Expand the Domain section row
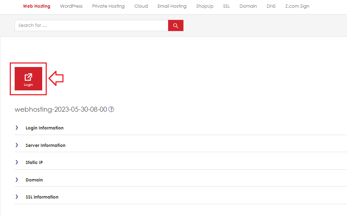 [181, 180]
